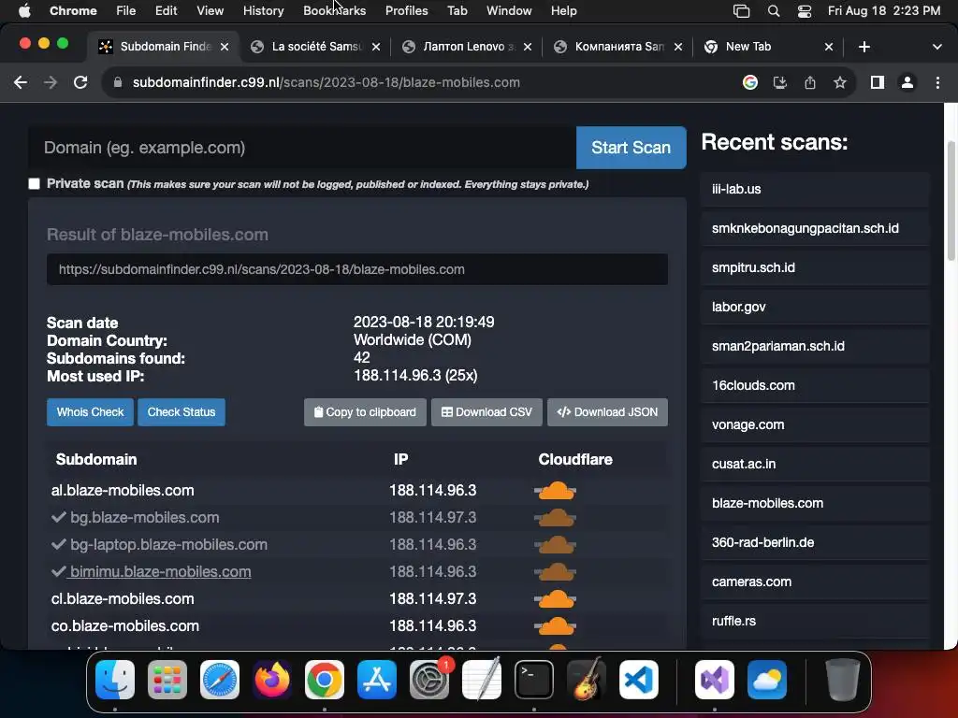Click the Start Scan button
The height and width of the screenshot is (718, 958).
[631, 148]
